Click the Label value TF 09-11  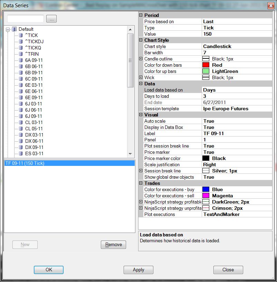pos(237,133)
